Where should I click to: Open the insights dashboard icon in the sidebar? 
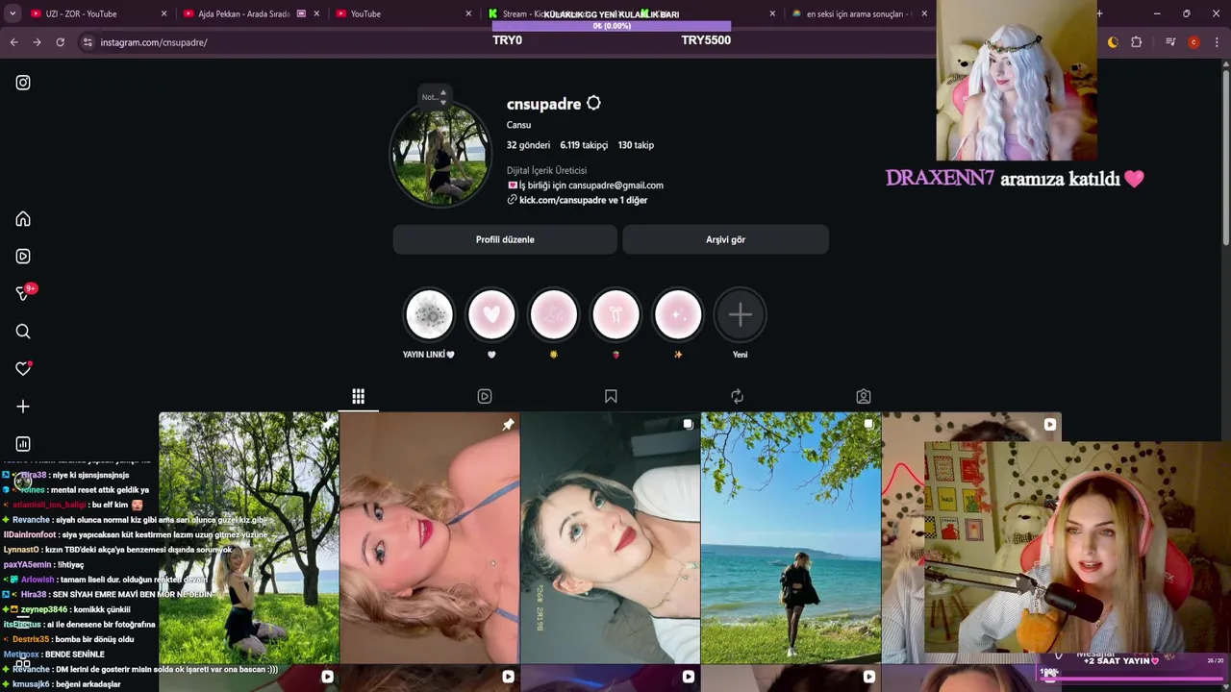tap(23, 444)
